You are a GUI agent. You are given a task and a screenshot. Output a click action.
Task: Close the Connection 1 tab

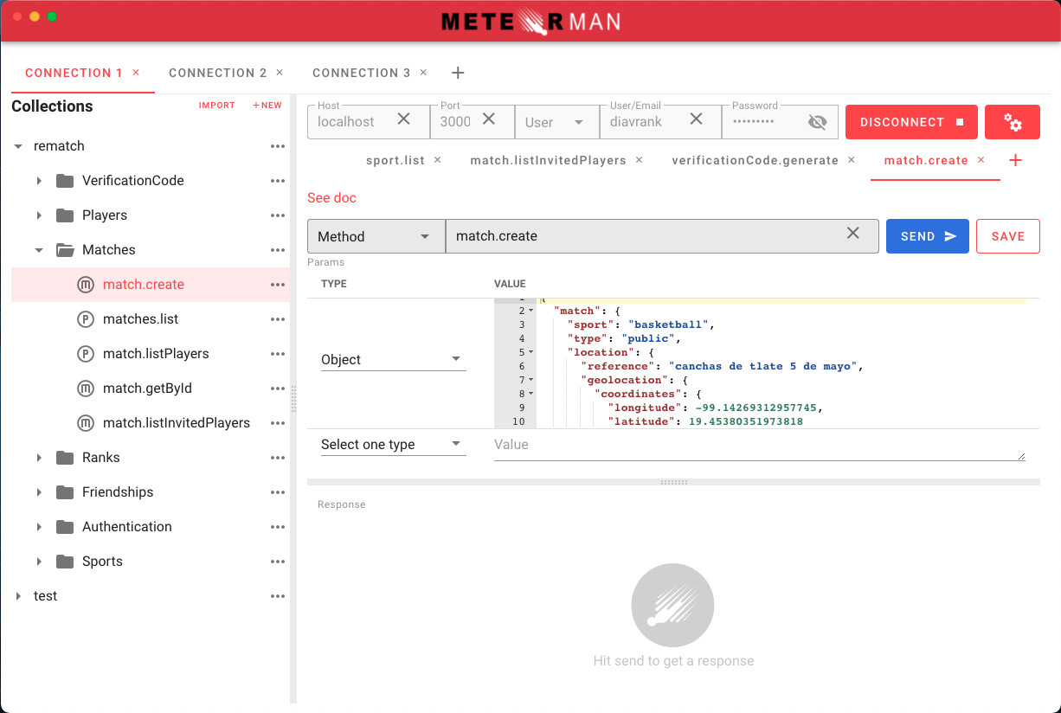pos(136,73)
